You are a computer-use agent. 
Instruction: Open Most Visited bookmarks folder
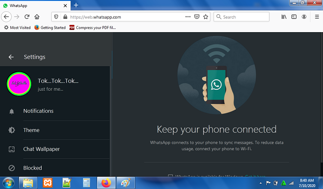[18, 27]
